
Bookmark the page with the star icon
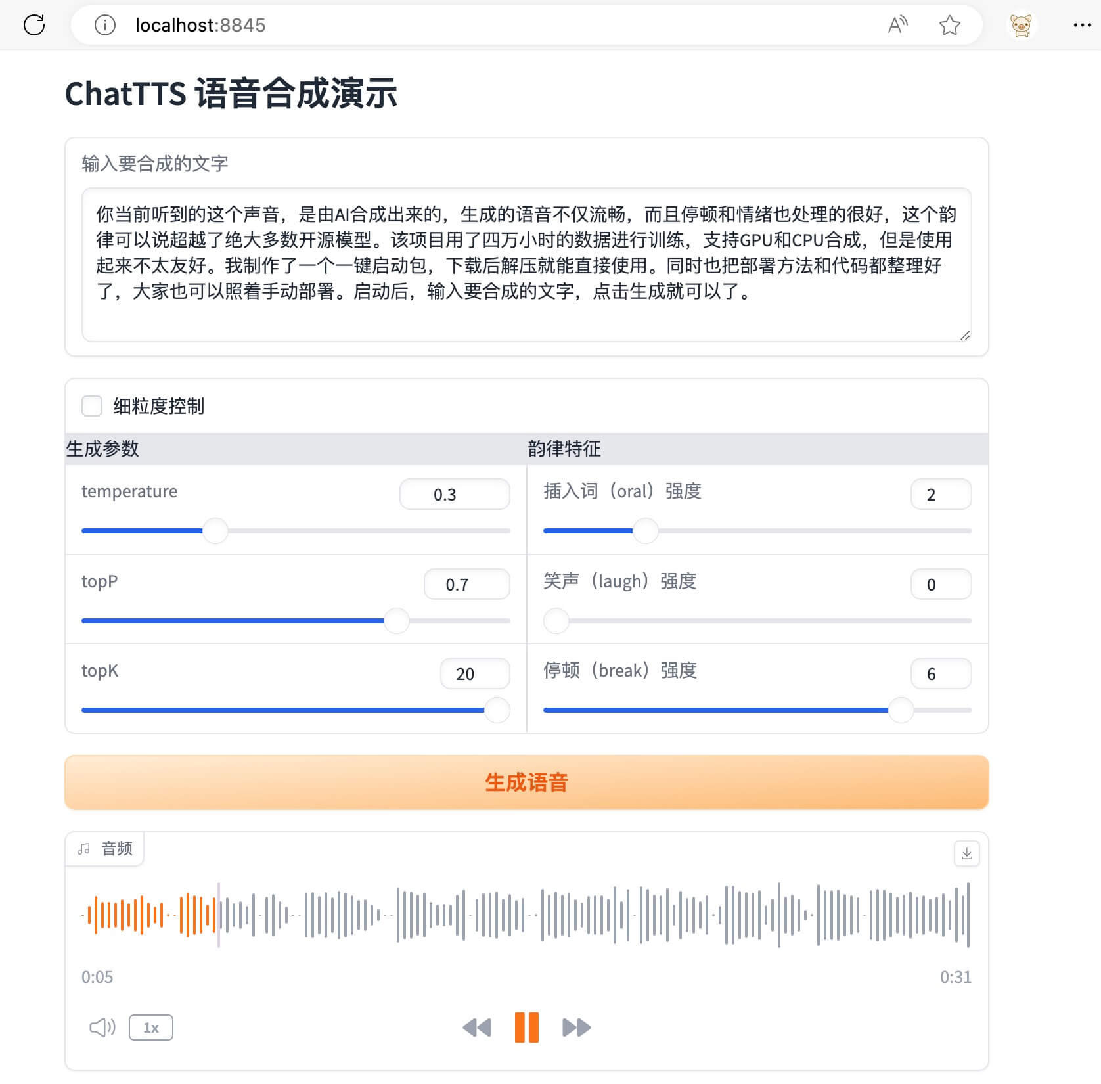949,25
